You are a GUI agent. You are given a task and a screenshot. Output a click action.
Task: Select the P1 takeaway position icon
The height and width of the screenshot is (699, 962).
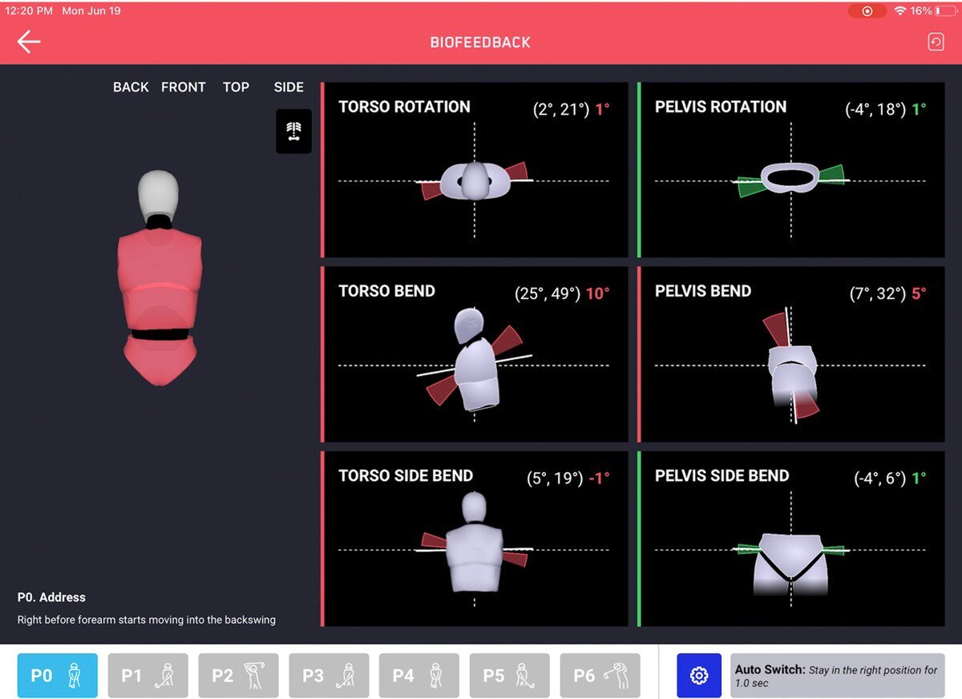(x=148, y=676)
